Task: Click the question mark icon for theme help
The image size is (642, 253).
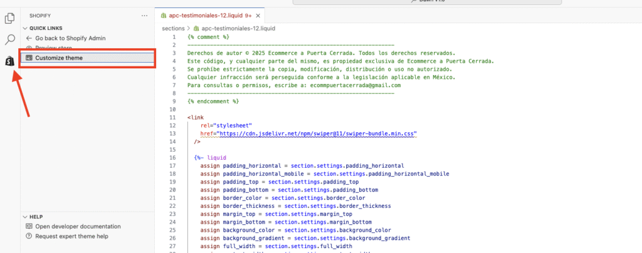Action: pyautogui.click(x=29, y=236)
